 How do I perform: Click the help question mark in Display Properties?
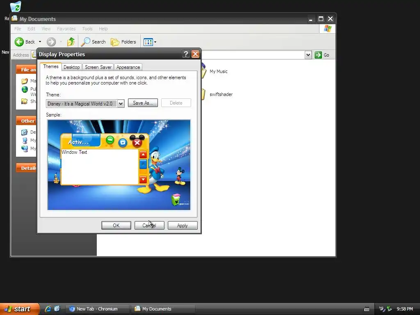(x=186, y=54)
